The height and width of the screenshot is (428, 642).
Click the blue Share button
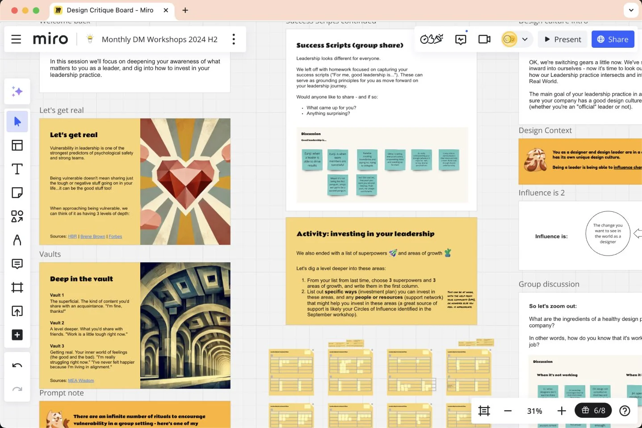(x=613, y=39)
